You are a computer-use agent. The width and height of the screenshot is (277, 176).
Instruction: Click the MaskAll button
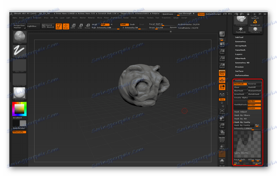coord(254,87)
